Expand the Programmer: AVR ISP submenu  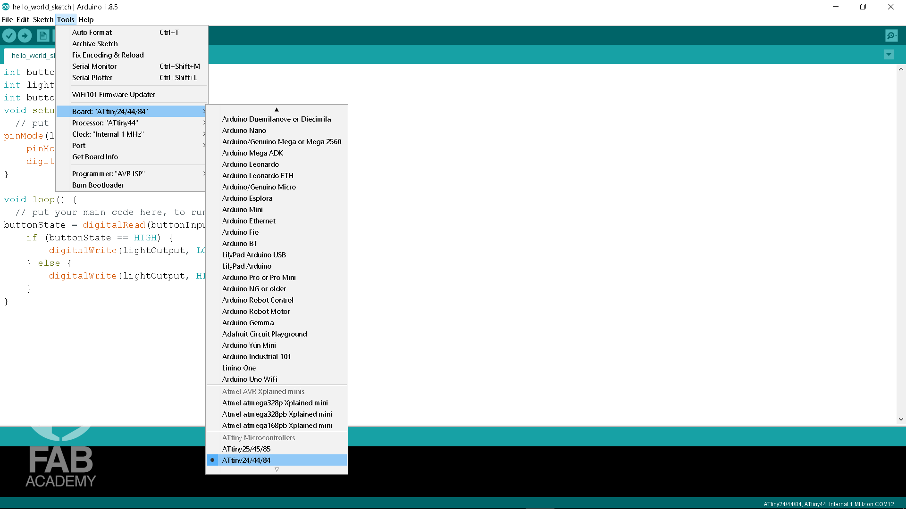point(132,174)
